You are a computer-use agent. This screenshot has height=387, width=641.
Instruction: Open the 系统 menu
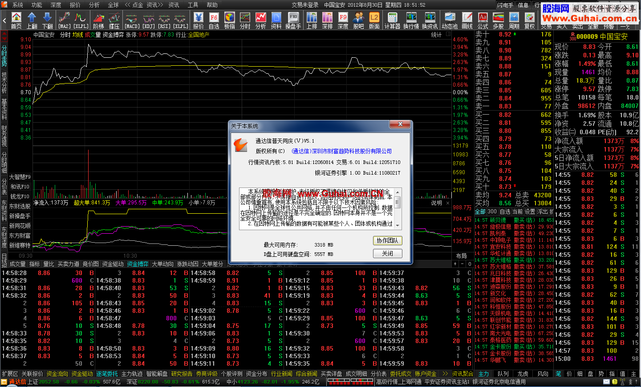(x=18, y=5)
